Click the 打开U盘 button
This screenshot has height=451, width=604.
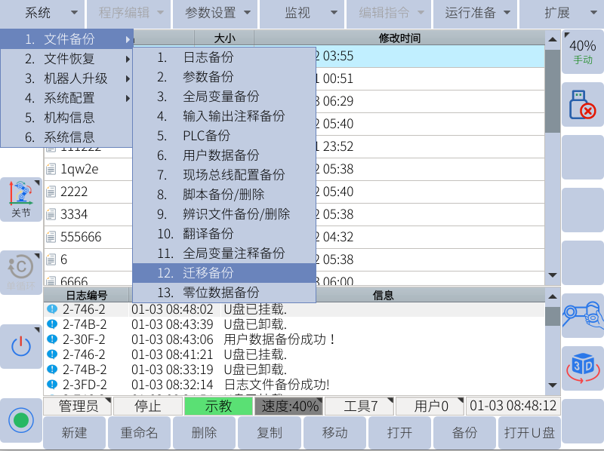[529, 433]
